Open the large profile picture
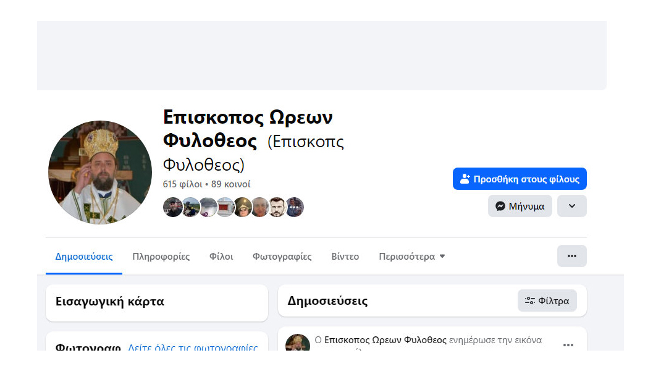The height and width of the screenshot is (371, 661). point(100,172)
